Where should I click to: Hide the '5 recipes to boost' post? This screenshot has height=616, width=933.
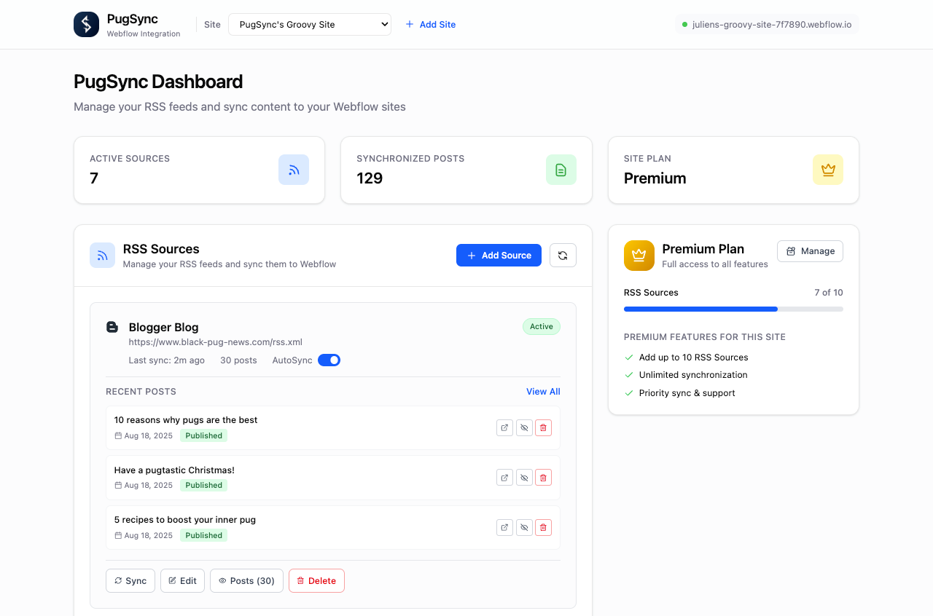[x=524, y=527]
